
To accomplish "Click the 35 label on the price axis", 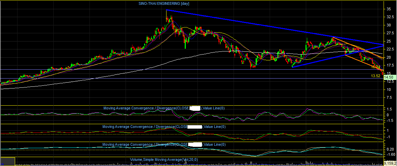I will click(x=388, y=9).
